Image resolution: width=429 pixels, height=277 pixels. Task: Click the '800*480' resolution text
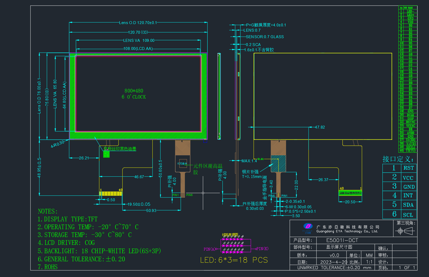tap(134, 91)
